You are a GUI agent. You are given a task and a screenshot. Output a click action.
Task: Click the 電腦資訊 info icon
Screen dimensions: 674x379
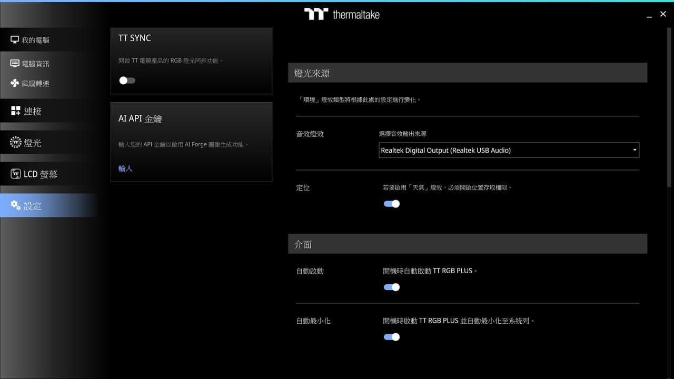tap(15, 64)
